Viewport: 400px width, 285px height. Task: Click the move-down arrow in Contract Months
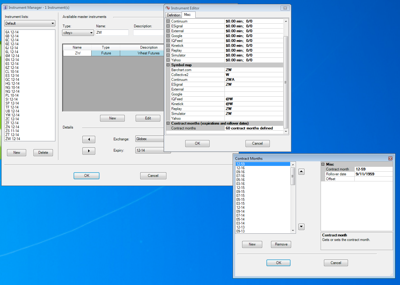[301, 227]
